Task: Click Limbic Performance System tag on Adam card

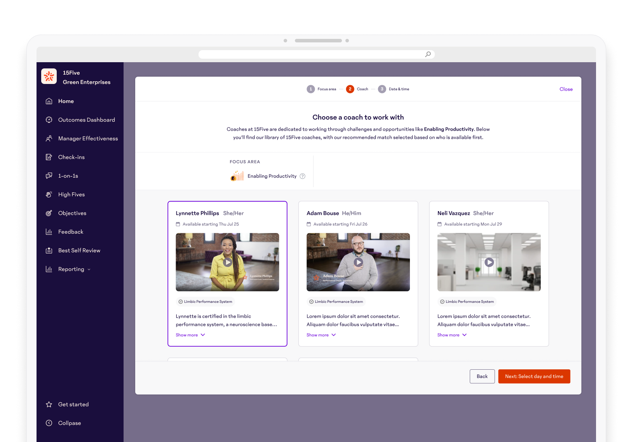Action: pos(336,302)
